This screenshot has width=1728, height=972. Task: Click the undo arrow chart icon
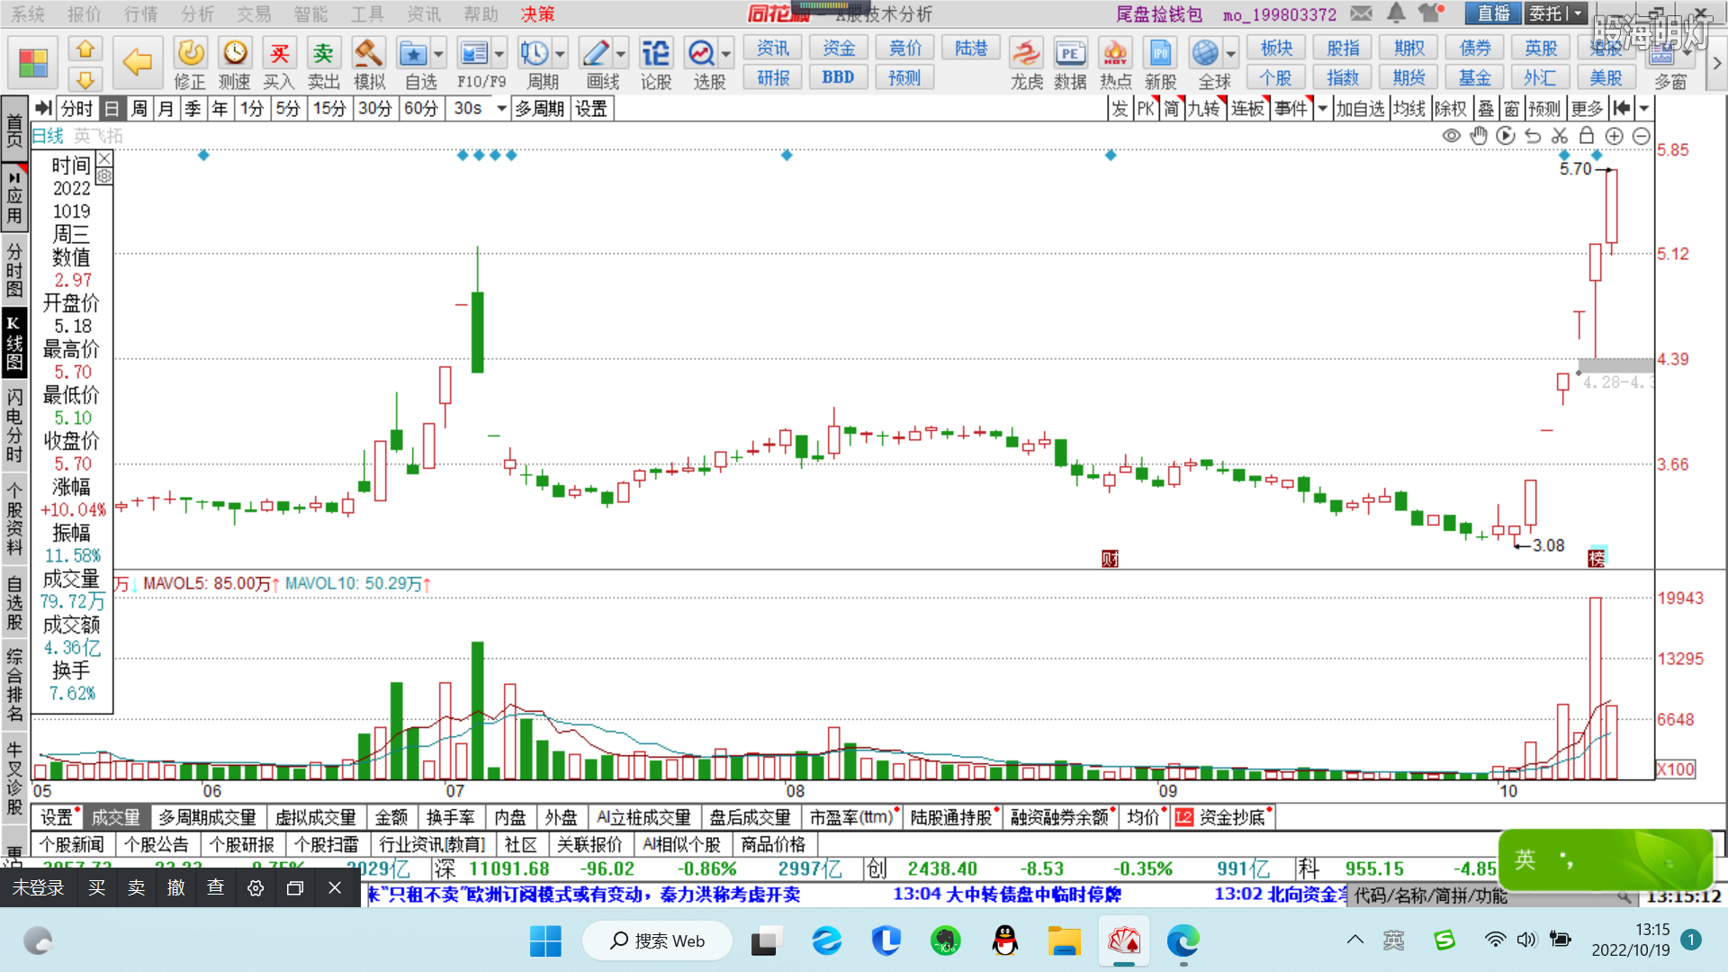click(1533, 136)
